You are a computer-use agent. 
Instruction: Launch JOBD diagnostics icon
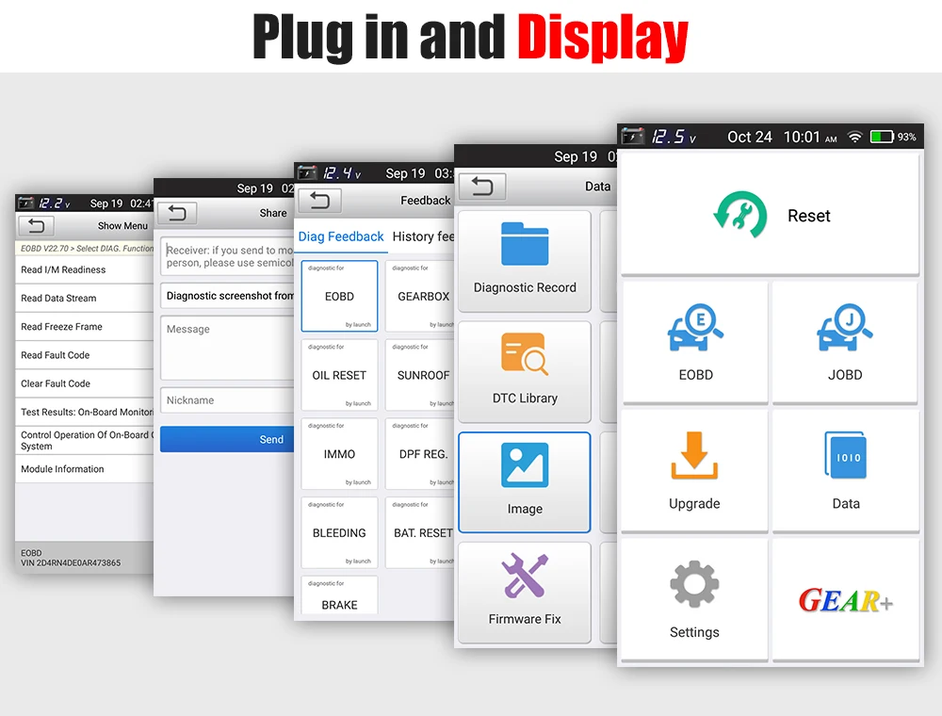[x=845, y=342]
